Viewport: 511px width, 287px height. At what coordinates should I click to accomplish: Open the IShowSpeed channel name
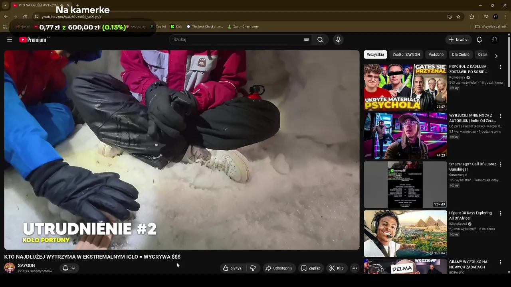pyautogui.click(x=458, y=224)
